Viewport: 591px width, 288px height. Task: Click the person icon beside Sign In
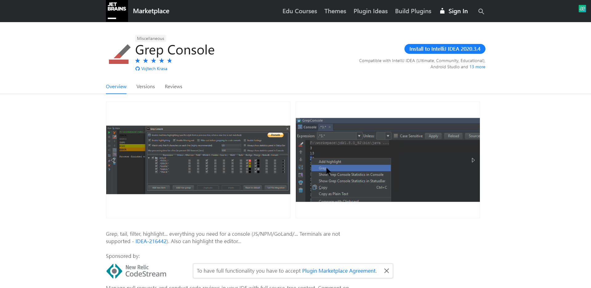[442, 11]
